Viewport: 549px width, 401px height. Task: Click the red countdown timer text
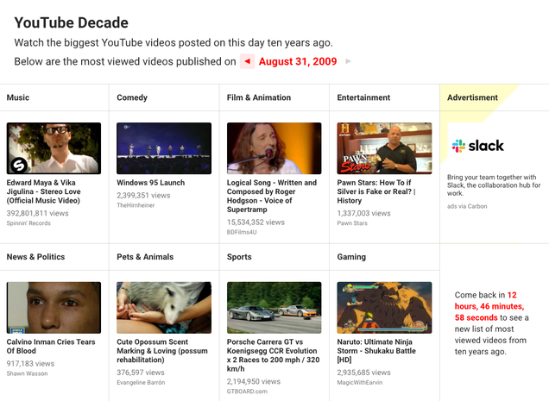[x=489, y=306]
